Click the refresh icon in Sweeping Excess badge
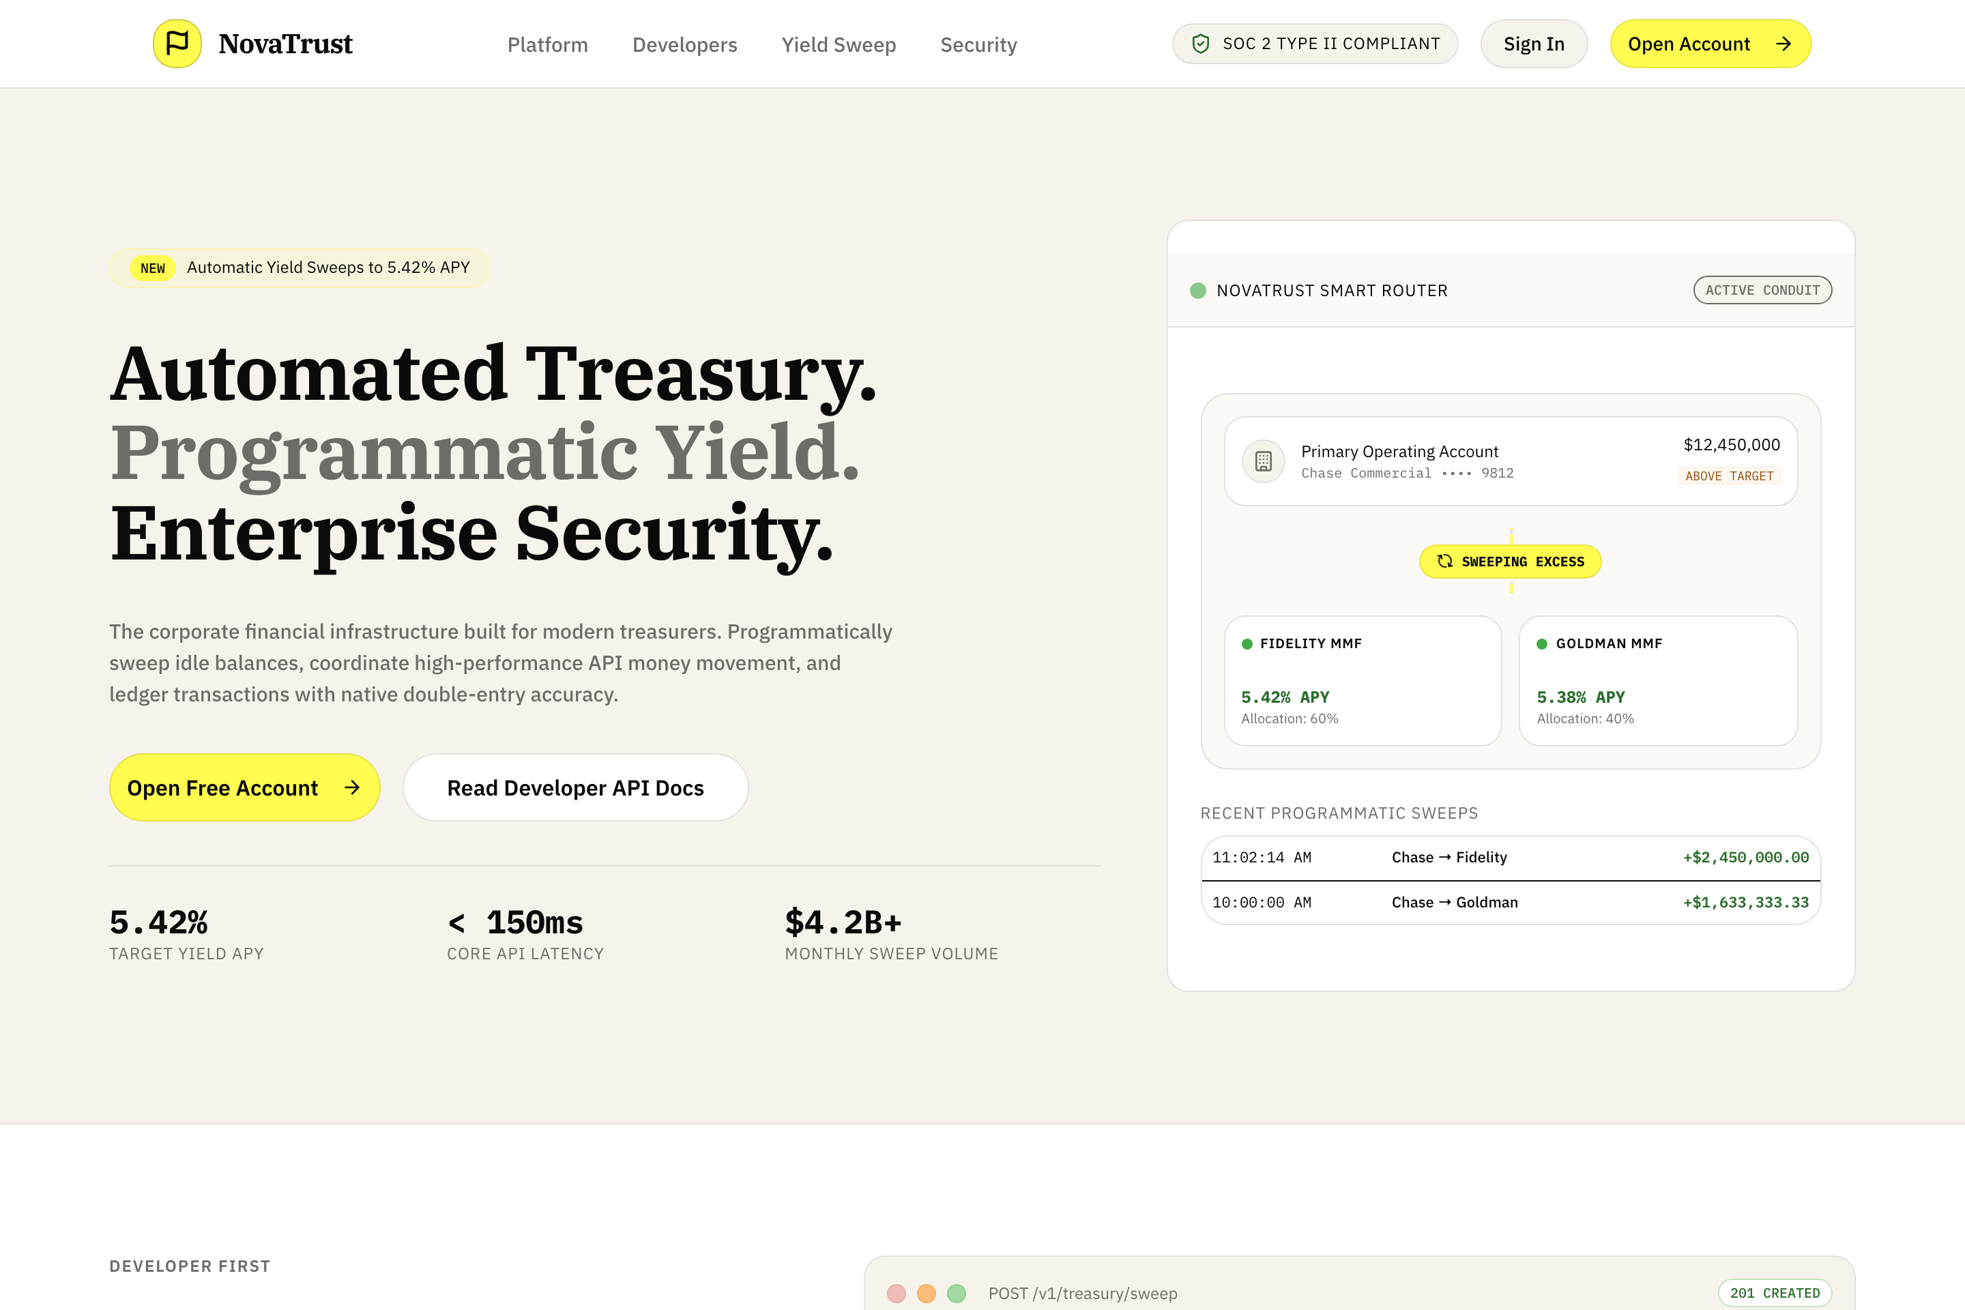The height and width of the screenshot is (1310, 1965). 1444,562
